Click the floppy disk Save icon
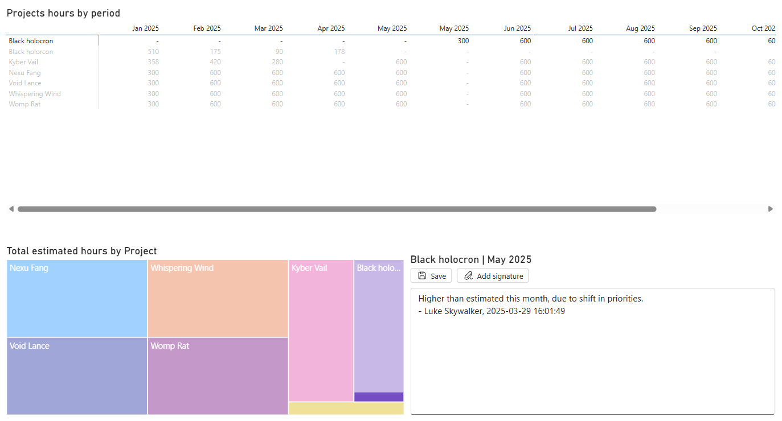This screenshot has height=421, width=782. click(422, 276)
